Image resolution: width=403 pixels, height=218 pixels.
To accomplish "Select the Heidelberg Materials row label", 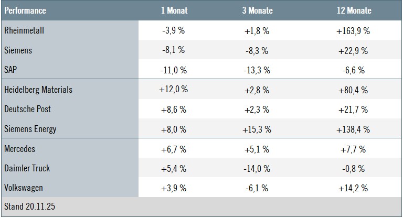I will [x=38, y=90].
